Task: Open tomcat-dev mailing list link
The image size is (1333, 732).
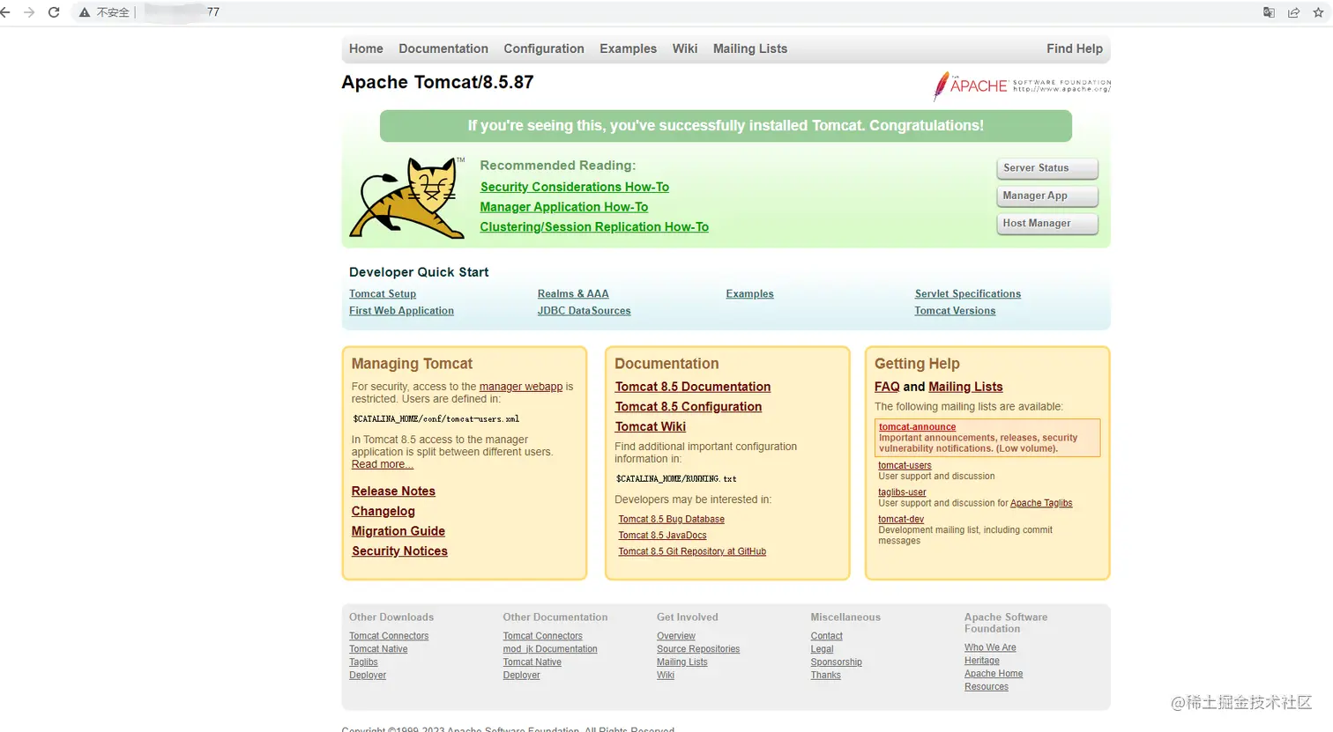Action: 901,519
